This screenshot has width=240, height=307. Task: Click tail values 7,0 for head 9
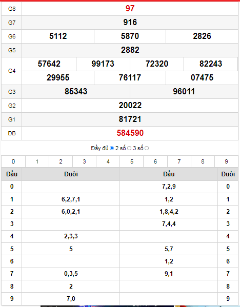pos(71,299)
